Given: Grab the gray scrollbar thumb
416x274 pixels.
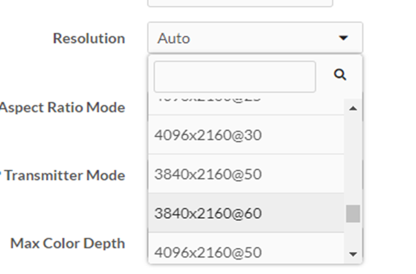Looking at the screenshot, I should 353,214.
